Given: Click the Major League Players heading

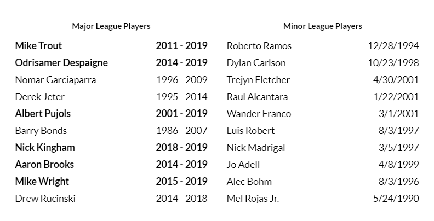Looking at the screenshot, I should [x=111, y=26].
